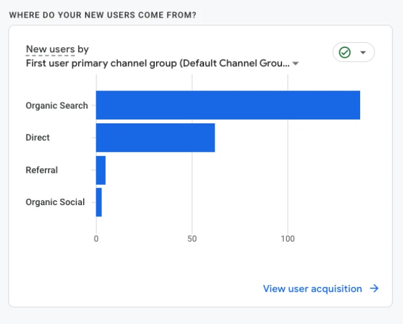Expand the First user primary channel group dropdown
Viewport: 403px width, 324px height.
coord(157,63)
